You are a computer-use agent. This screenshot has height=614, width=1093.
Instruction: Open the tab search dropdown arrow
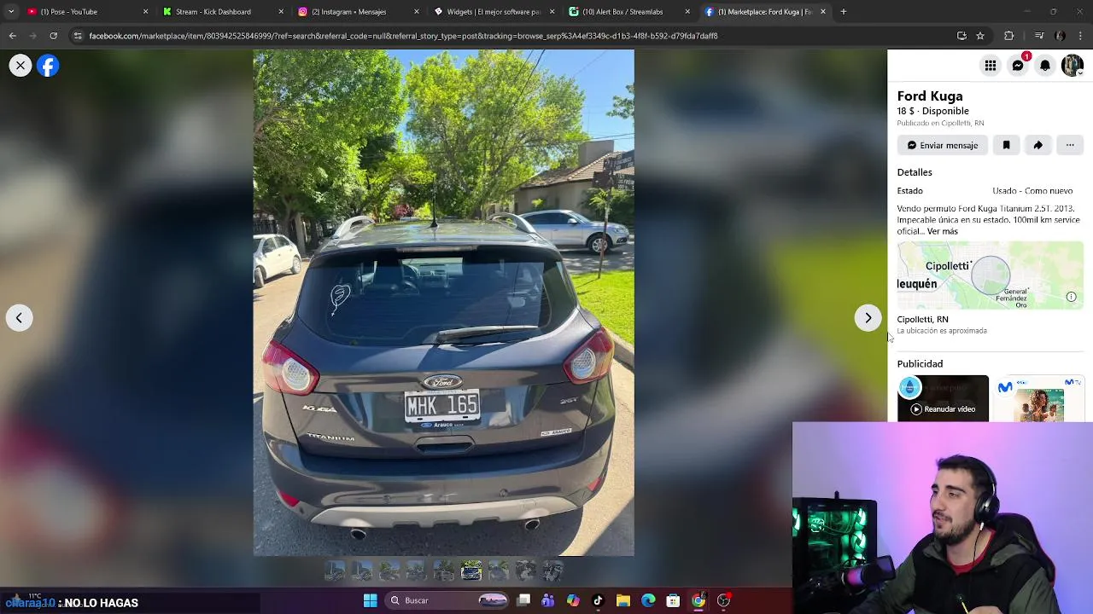[10, 12]
